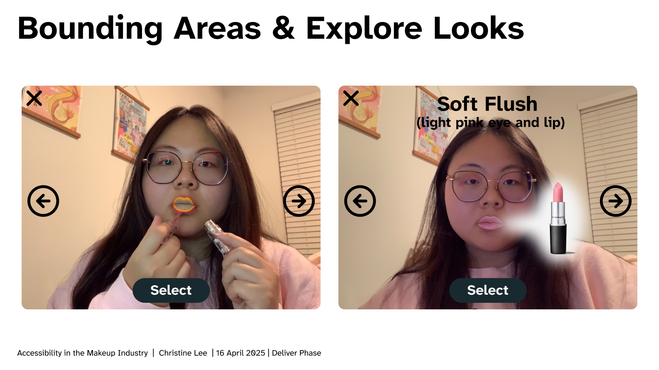This screenshot has height=370, width=659.
Task: Click the Deliver Phase footer label
Action: 297,353
